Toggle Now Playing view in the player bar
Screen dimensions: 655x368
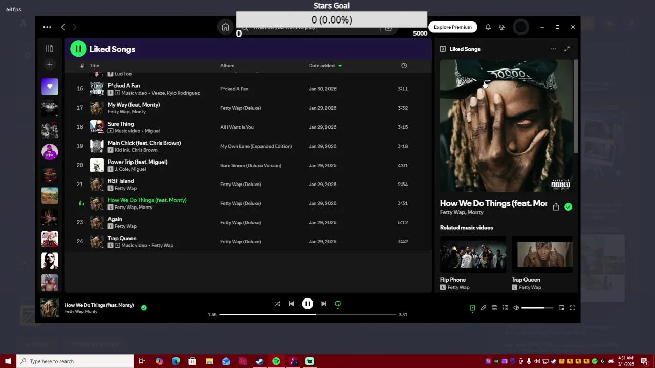click(472, 308)
